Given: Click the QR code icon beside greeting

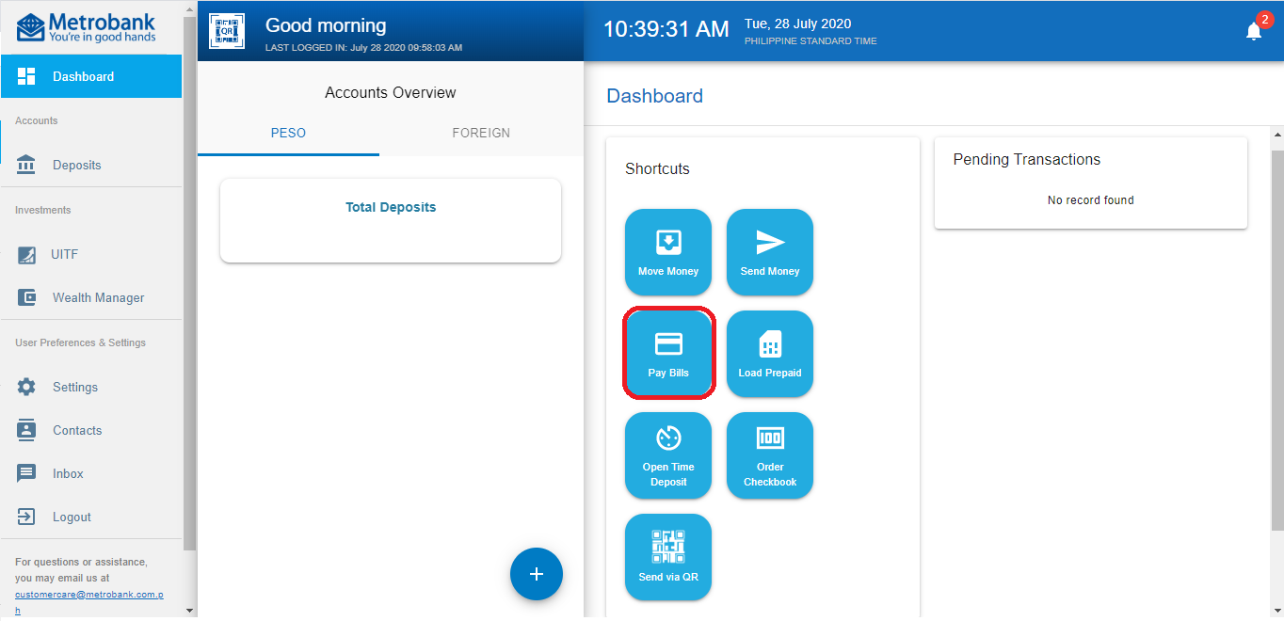Looking at the screenshot, I should tap(227, 31).
